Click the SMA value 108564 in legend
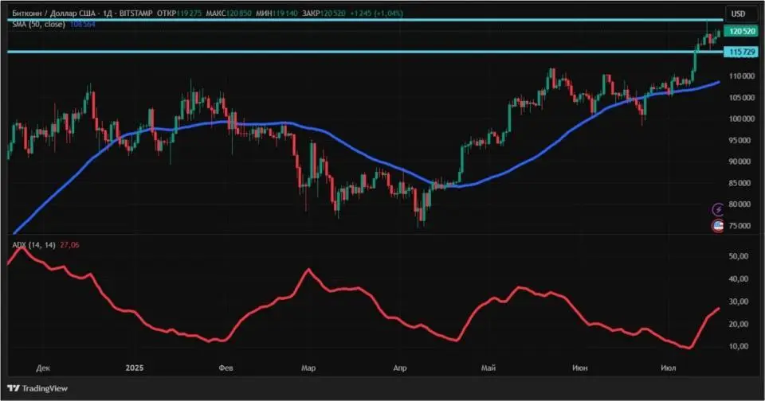Viewport: 765px width, 401px height. pos(82,24)
